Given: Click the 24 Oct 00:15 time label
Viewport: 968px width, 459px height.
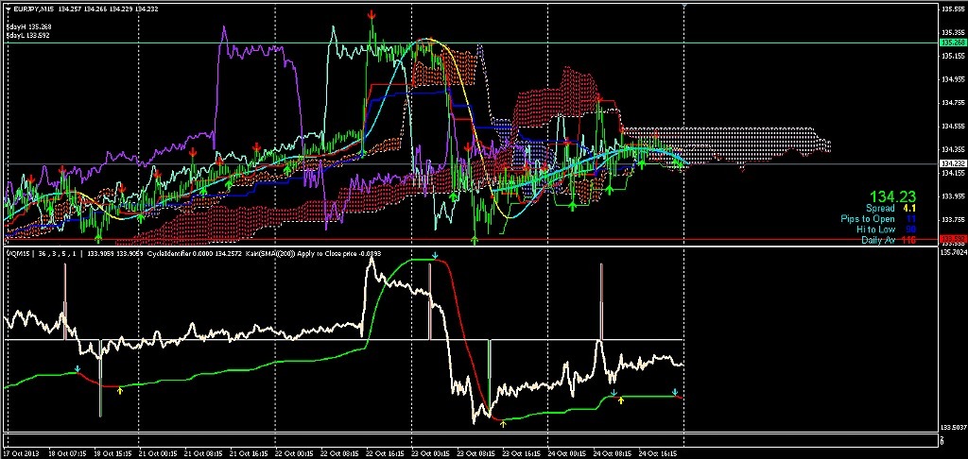Looking at the screenshot, I should point(566,452).
